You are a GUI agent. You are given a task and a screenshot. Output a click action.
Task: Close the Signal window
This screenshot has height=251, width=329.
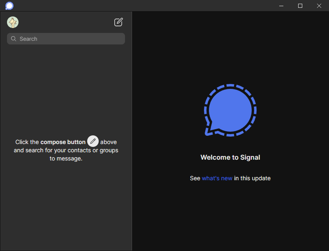[x=319, y=6]
